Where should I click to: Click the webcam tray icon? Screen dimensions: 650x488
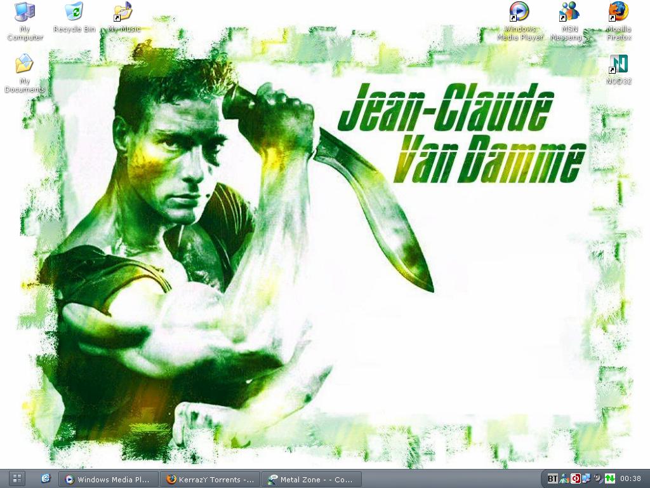pos(598,479)
